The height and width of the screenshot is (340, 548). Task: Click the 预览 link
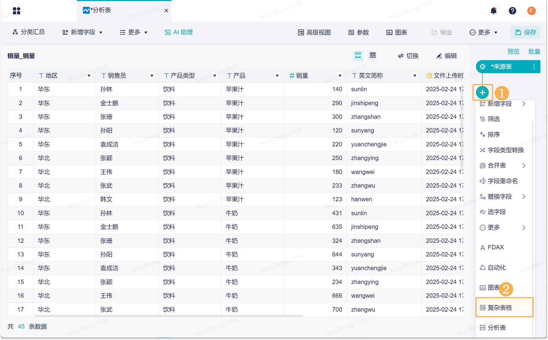pos(513,51)
